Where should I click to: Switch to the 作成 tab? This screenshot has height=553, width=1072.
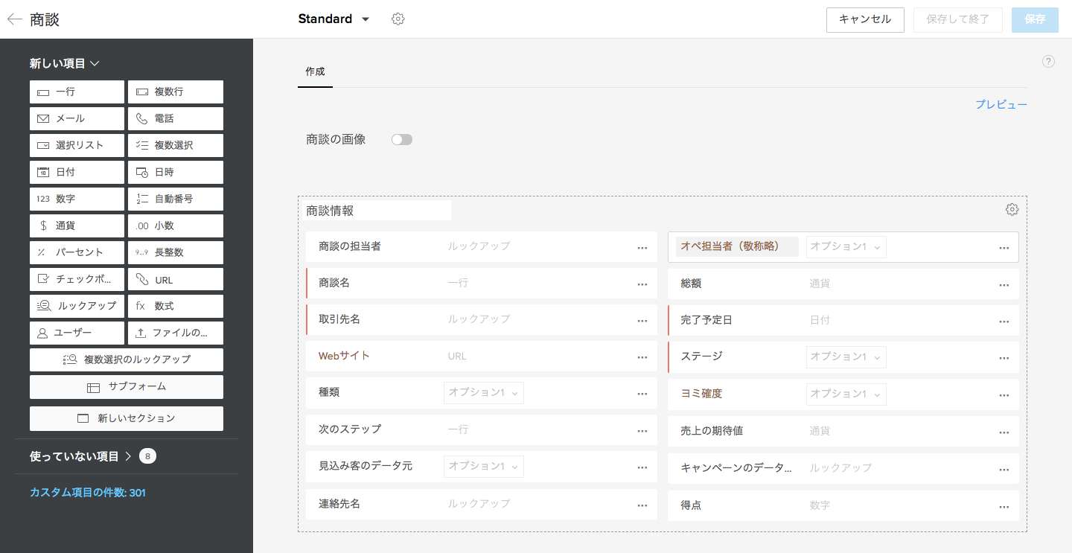point(315,72)
